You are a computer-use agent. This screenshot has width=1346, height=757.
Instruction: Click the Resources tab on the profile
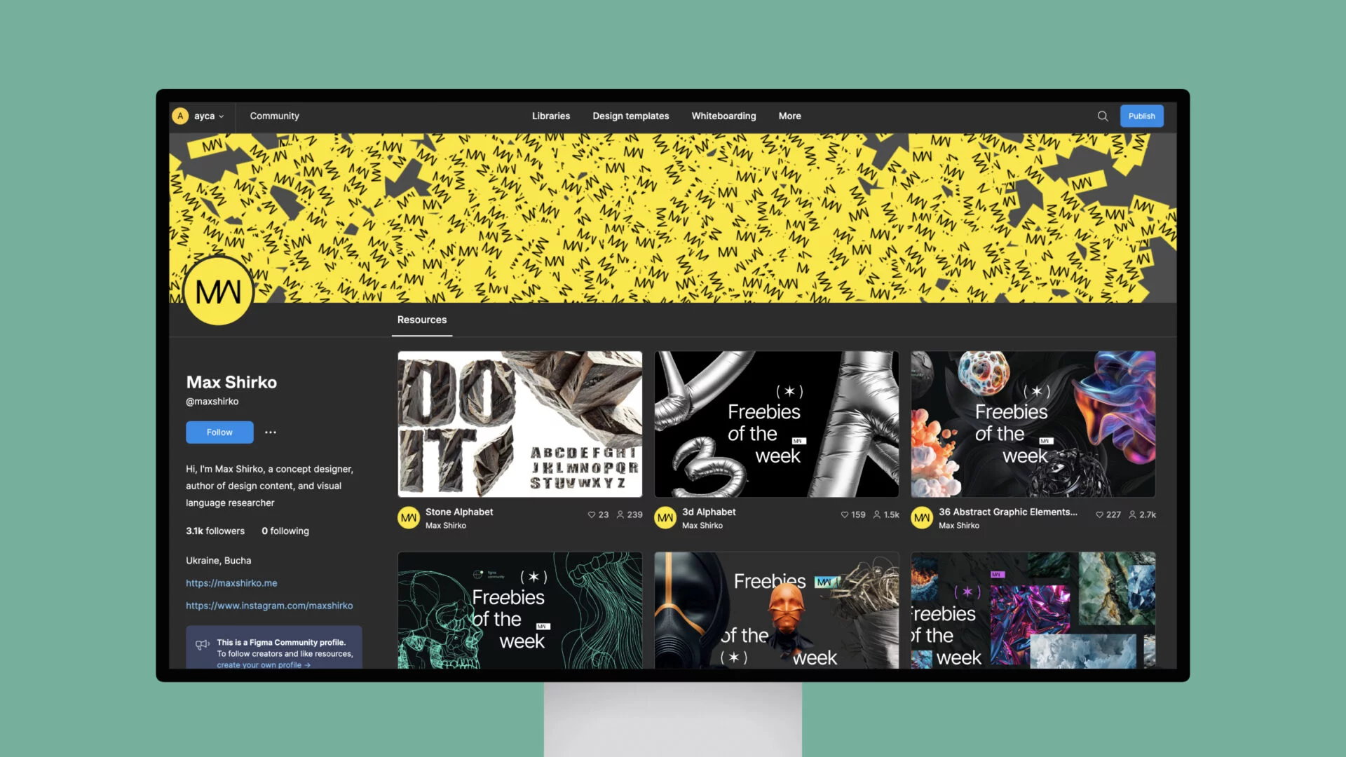(x=421, y=319)
